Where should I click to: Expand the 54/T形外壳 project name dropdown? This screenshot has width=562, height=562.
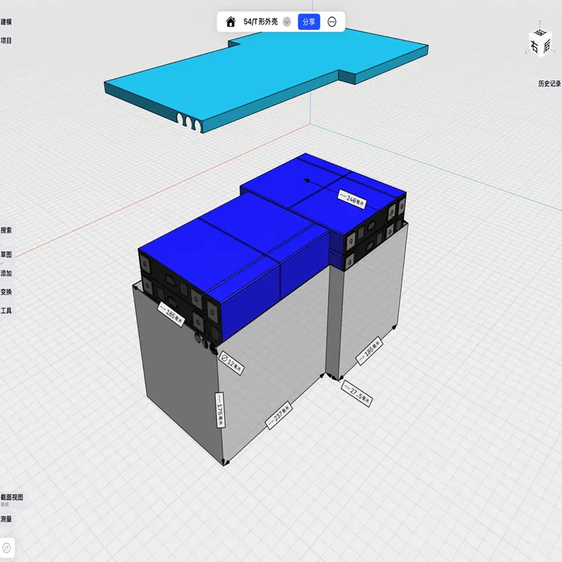[286, 22]
